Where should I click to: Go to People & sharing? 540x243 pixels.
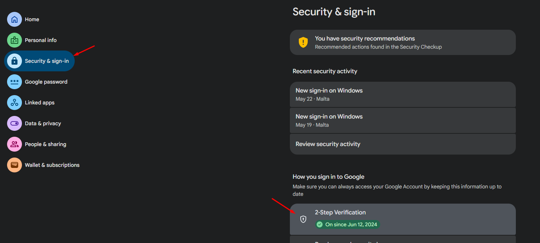click(x=38, y=144)
